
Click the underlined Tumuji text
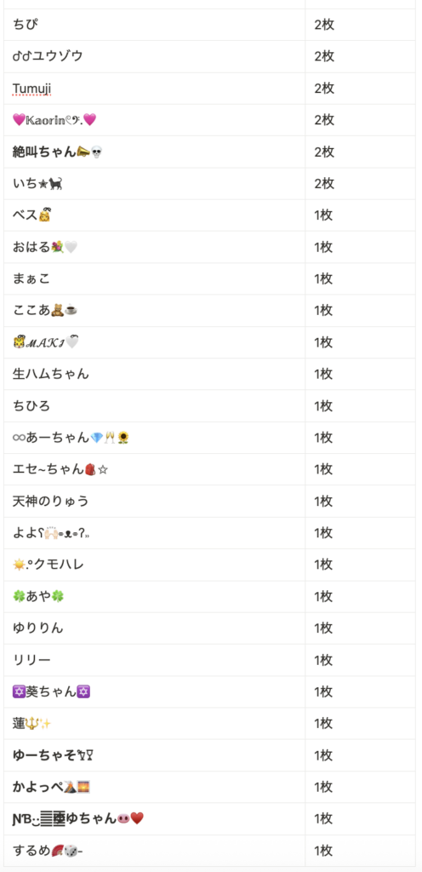[x=31, y=88]
